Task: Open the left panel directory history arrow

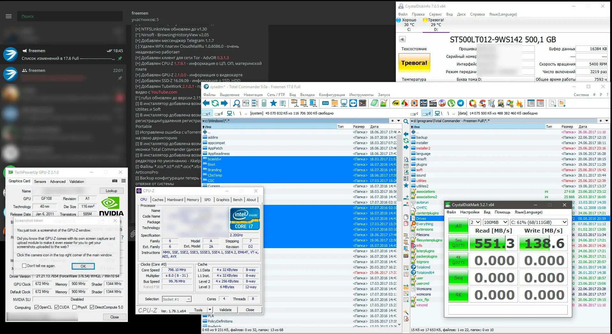Action: [398, 121]
